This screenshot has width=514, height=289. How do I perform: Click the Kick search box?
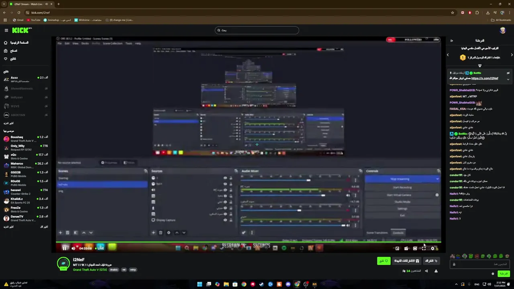[257, 30]
